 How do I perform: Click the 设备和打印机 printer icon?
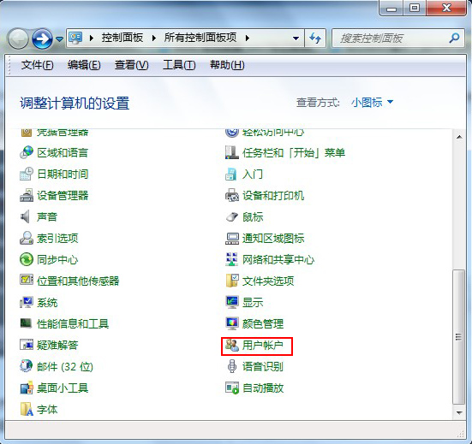point(232,195)
